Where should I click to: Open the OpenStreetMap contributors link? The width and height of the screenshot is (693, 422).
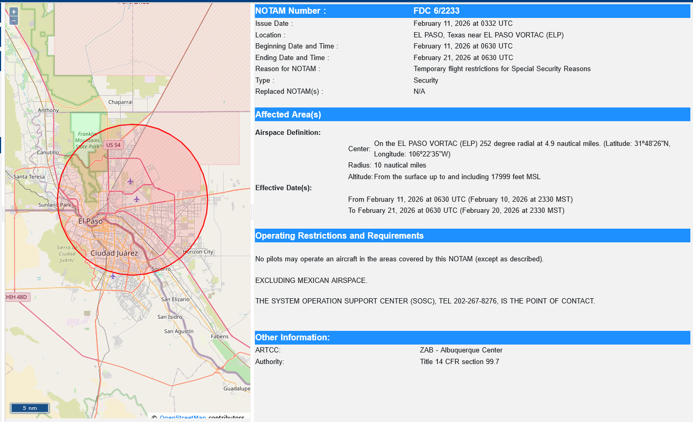point(183,418)
